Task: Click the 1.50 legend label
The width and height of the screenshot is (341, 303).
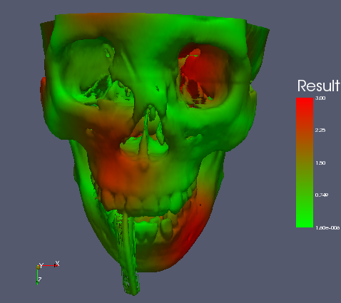Action: (320, 163)
